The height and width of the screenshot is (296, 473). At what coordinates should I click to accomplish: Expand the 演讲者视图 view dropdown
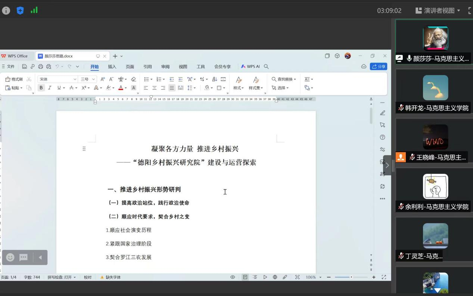[438, 10]
